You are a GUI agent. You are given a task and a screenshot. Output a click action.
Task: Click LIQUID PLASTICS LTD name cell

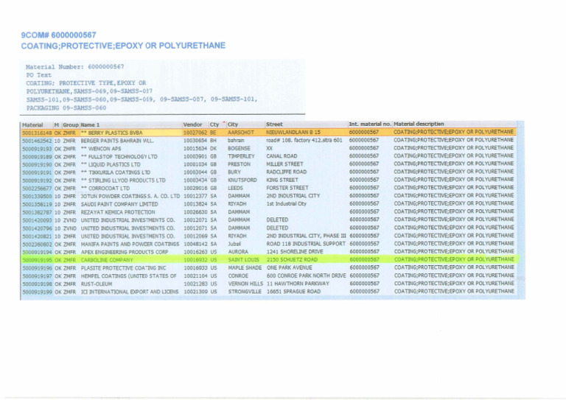[x=111, y=164]
